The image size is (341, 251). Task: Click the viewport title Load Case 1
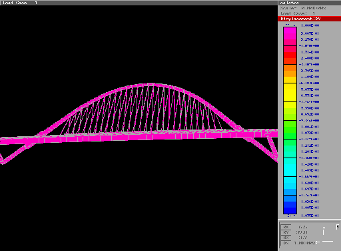pyautogui.click(x=20, y=3)
